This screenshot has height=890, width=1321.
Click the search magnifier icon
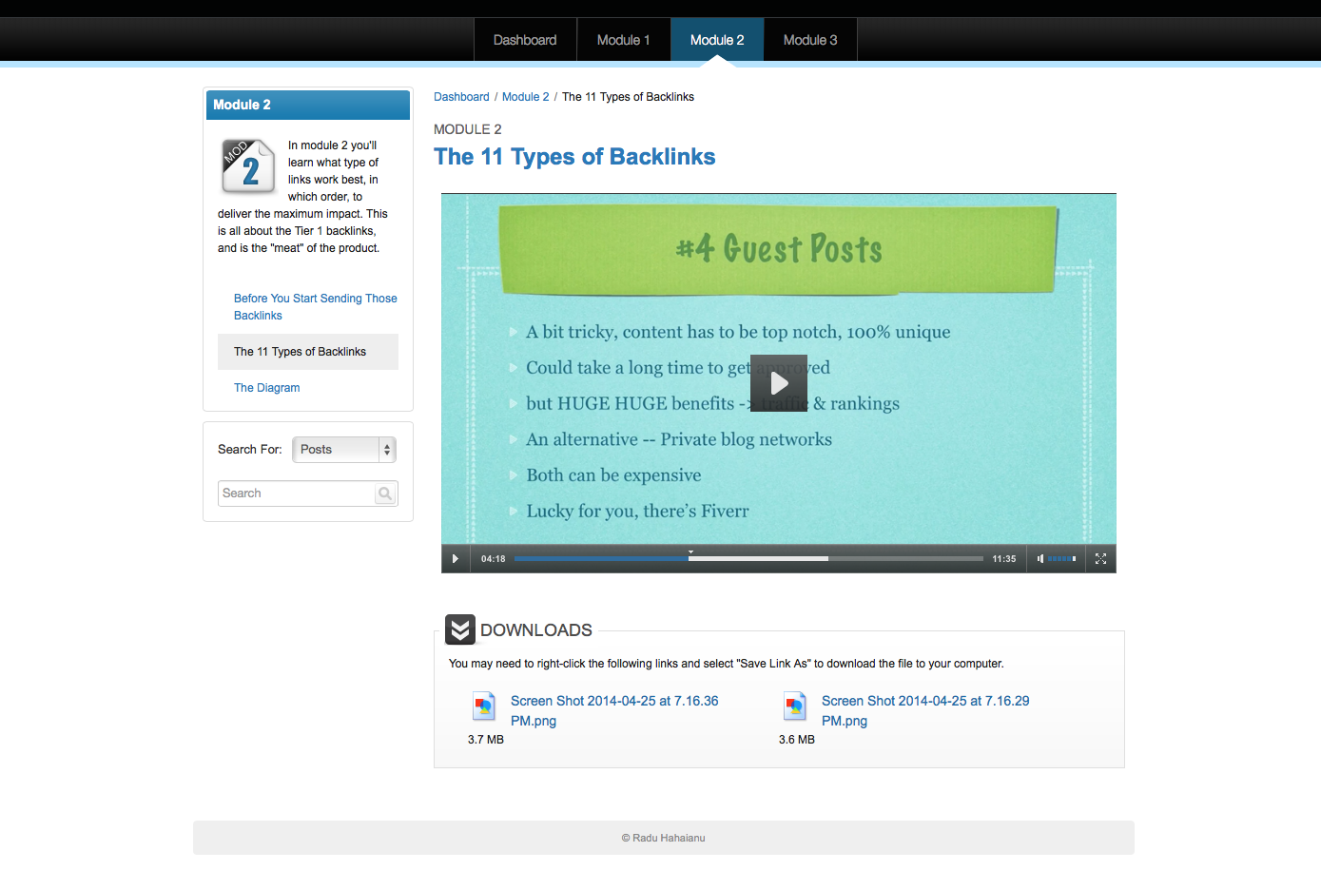tap(385, 493)
